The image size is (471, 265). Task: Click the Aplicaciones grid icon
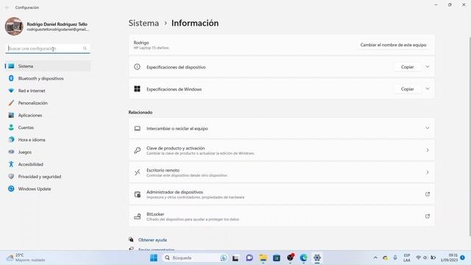tap(11, 115)
